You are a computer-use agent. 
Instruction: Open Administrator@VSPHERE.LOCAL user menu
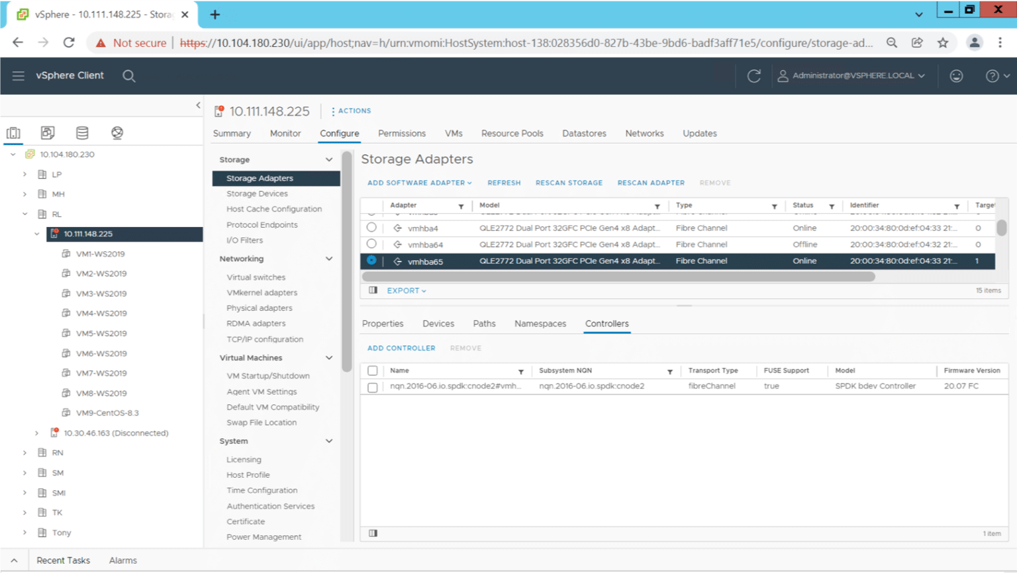point(851,76)
